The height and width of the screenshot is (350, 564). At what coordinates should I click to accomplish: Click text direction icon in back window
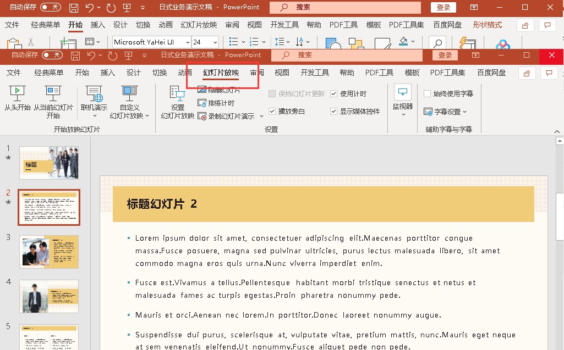coord(300,42)
